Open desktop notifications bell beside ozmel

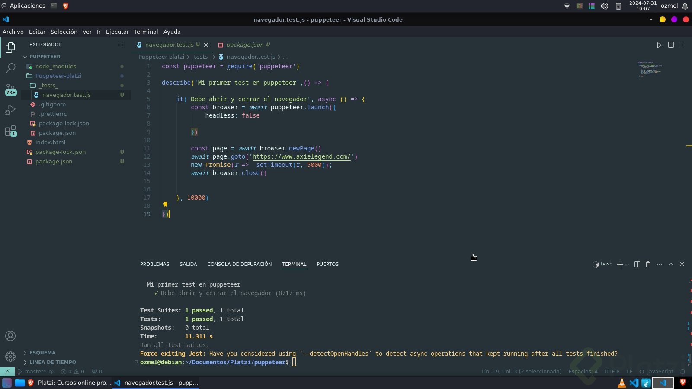pyautogui.click(x=685, y=6)
